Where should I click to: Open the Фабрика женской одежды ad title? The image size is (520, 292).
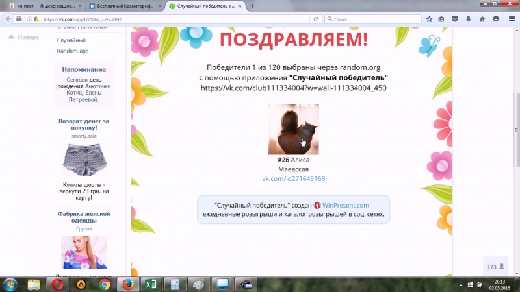pyautogui.click(x=84, y=217)
